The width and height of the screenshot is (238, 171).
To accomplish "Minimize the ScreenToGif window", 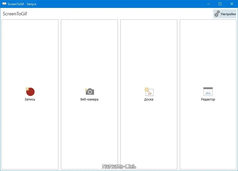I will (x=209, y=4).
